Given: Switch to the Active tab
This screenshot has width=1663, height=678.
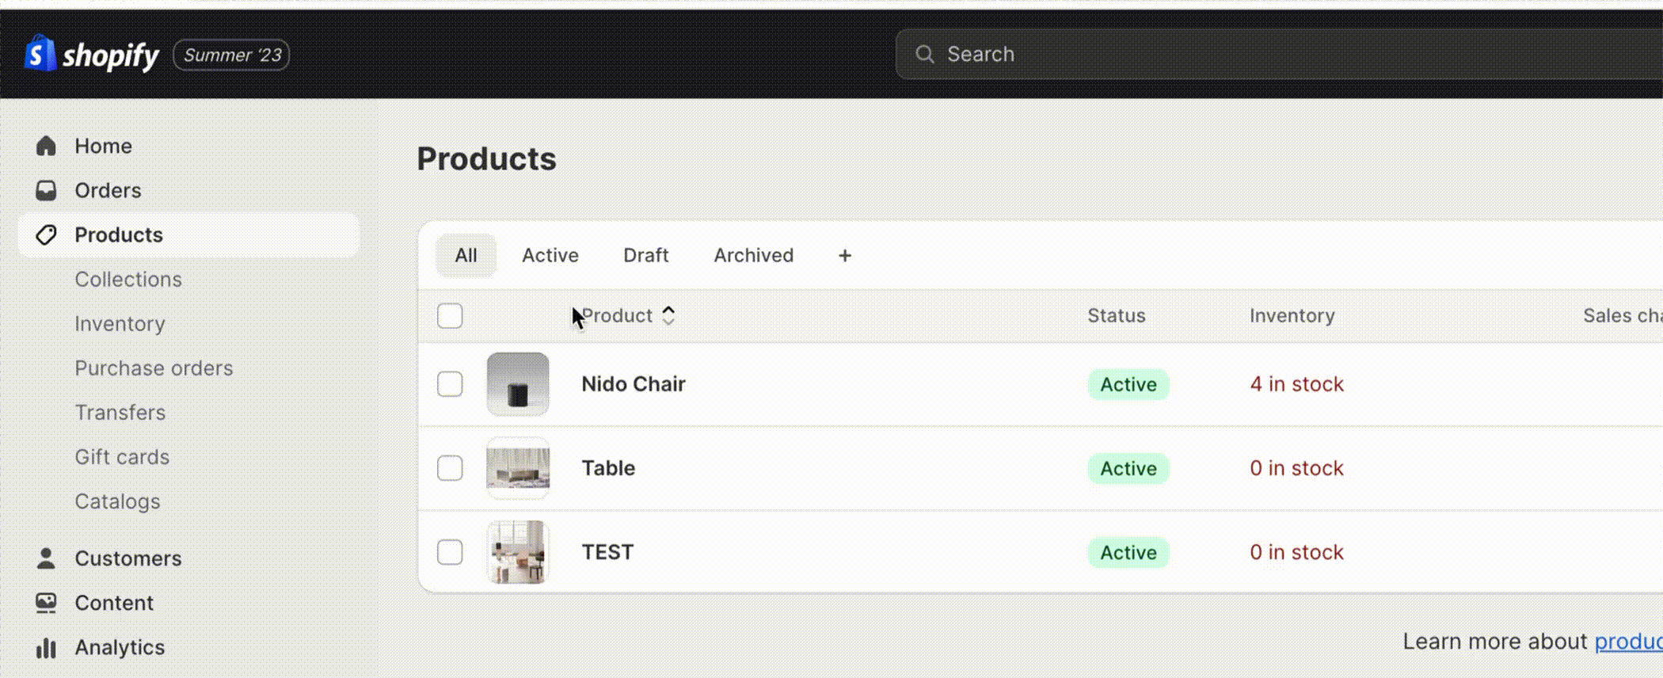Looking at the screenshot, I should pyautogui.click(x=550, y=255).
